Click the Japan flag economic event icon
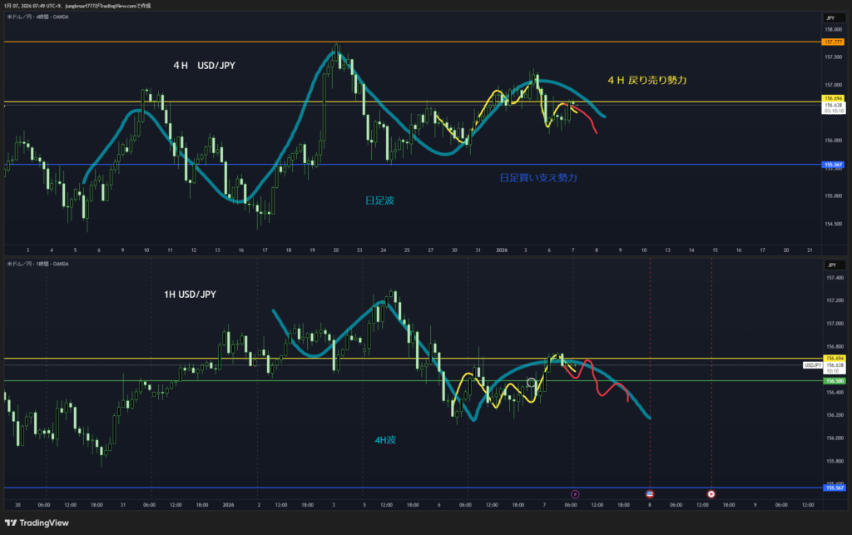852x535 pixels. (x=711, y=494)
